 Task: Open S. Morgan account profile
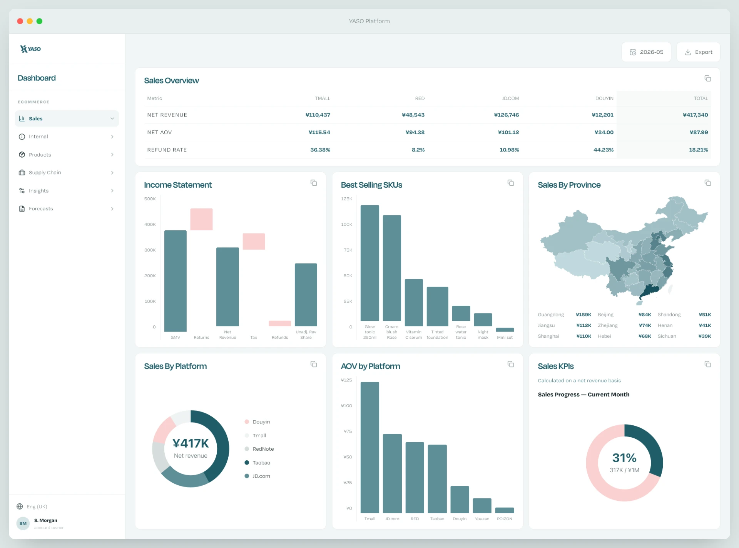40,523
